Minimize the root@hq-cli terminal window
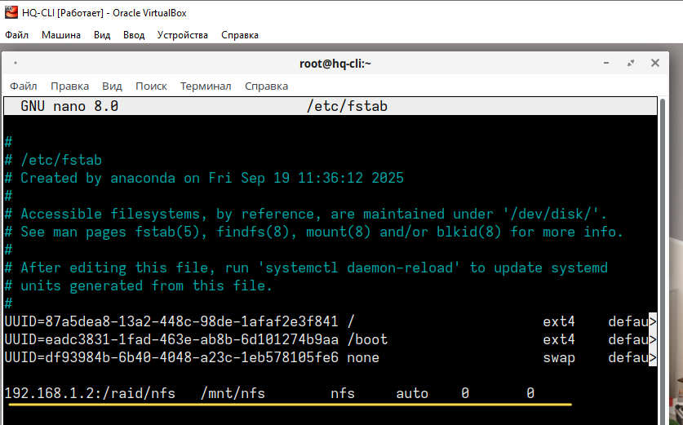The height and width of the screenshot is (425, 683). [x=606, y=63]
